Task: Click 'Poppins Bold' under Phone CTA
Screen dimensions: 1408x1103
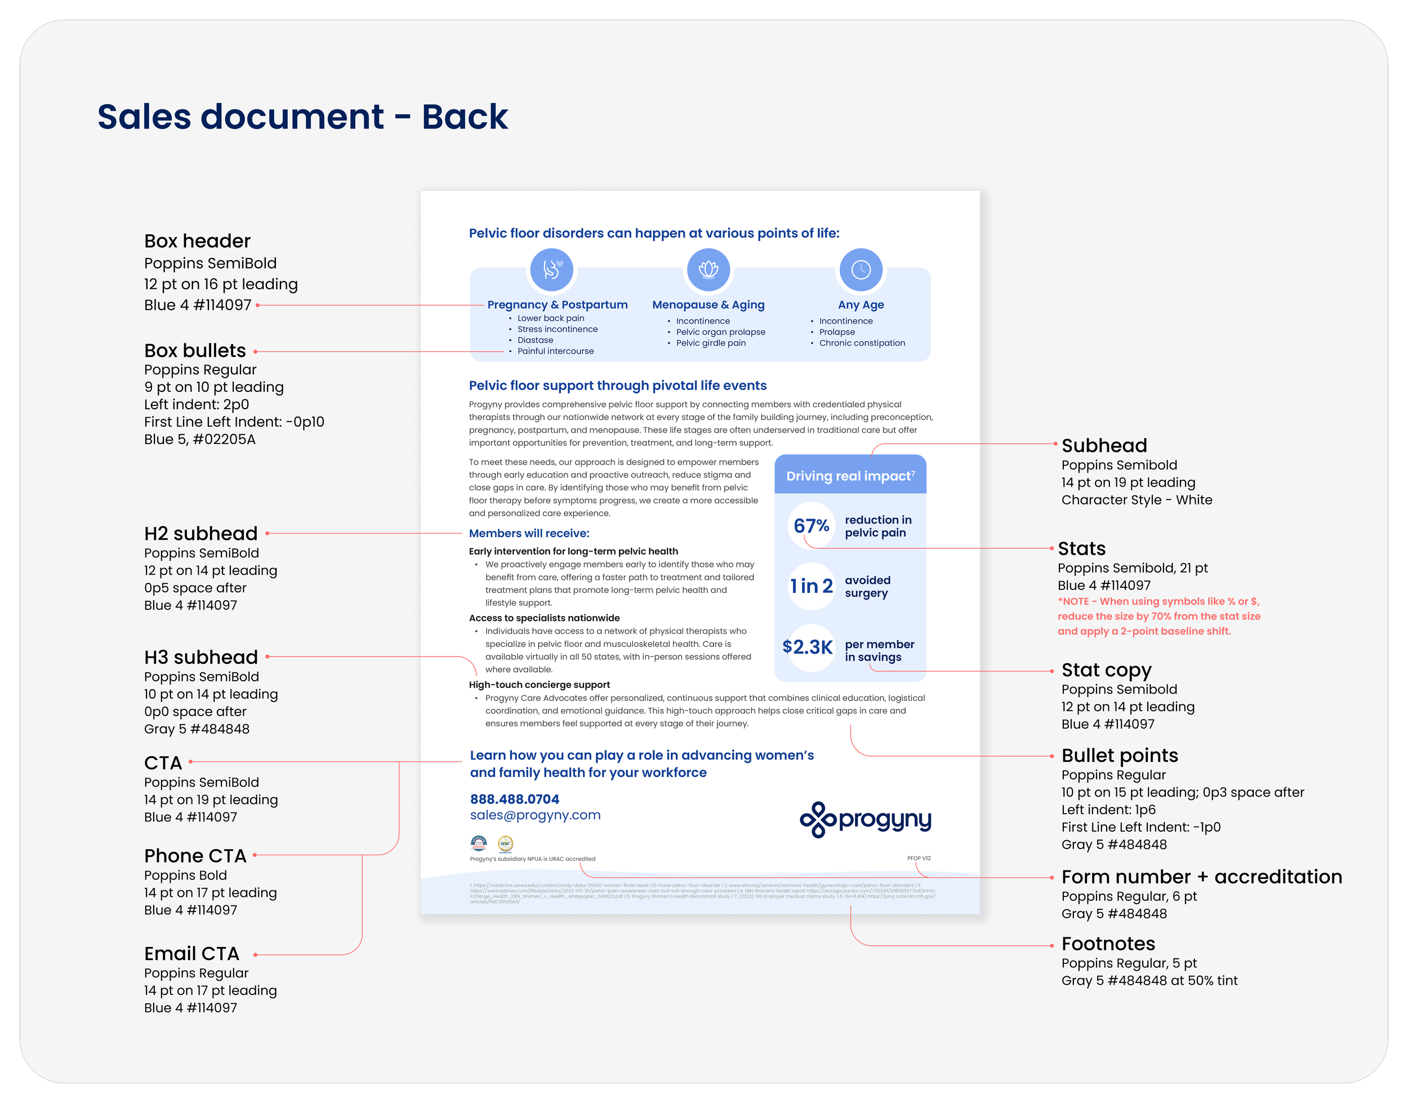Action: pos(185,875)
